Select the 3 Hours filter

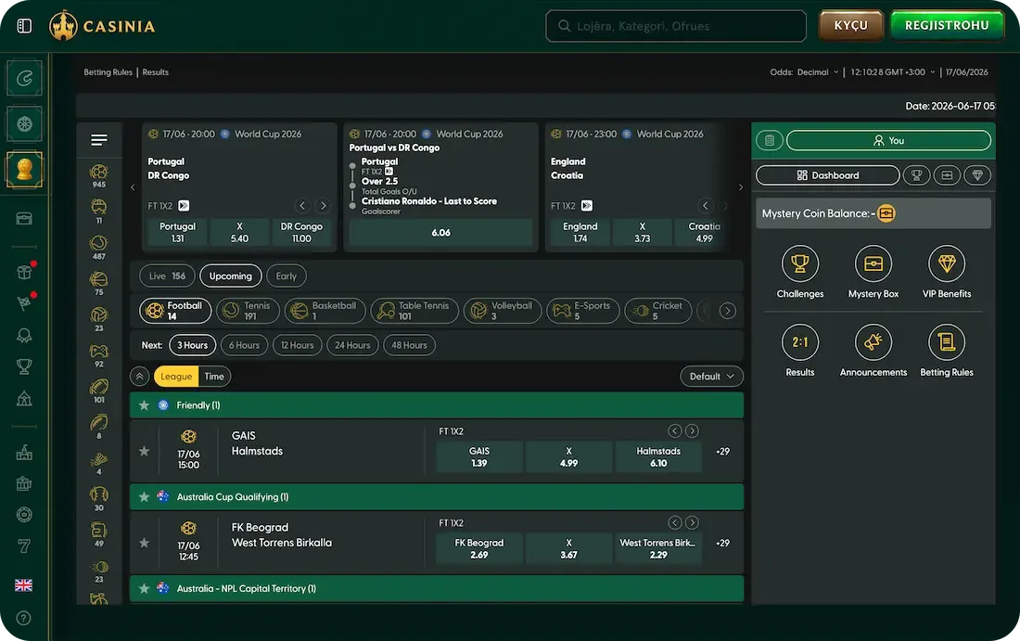[193, 345]
